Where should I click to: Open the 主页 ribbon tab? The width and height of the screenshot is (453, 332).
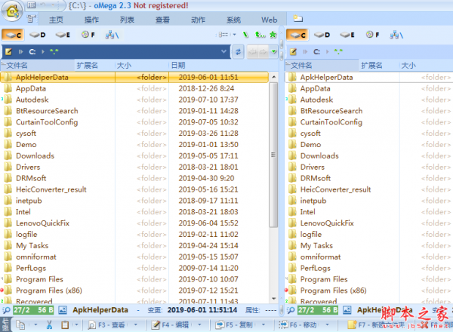pyautogui.click(x=56, y=20)
